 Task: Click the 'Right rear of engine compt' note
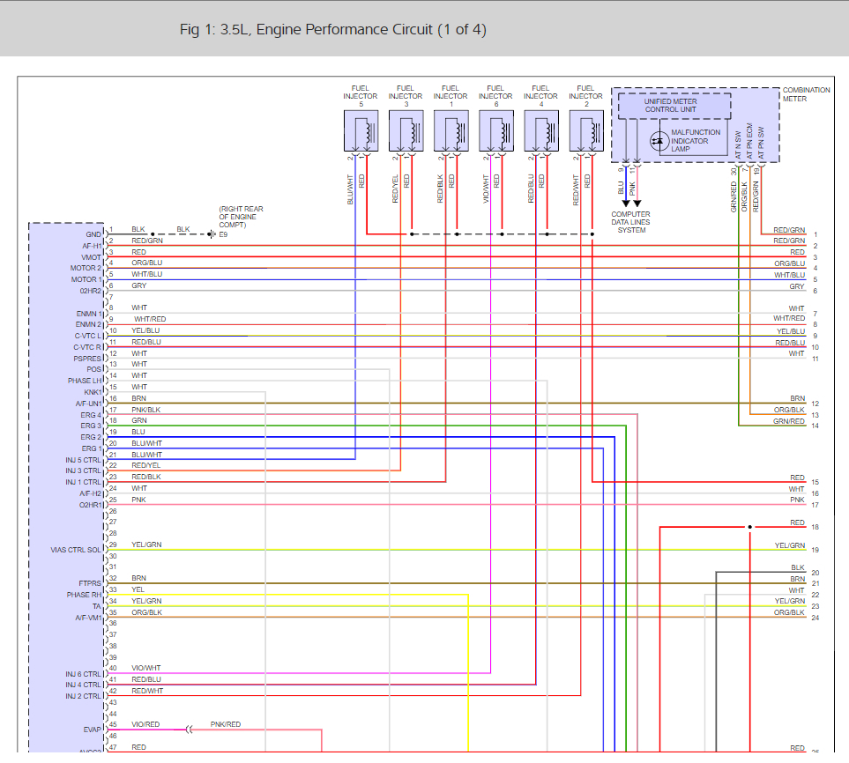click(x=241, y=217)
